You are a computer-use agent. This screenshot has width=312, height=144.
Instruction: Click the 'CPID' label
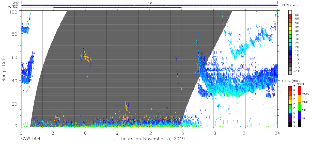click(16, 3)
